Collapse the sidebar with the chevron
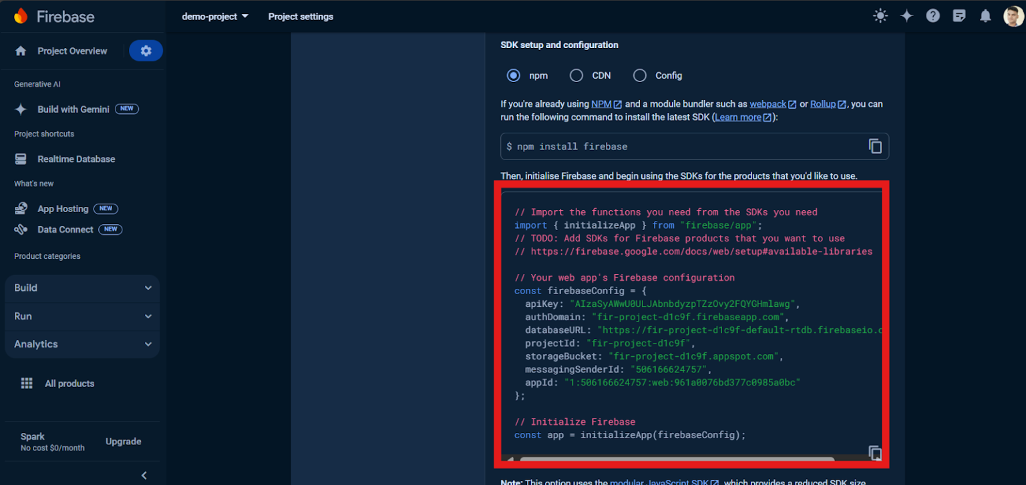Viewport: 1026px width, 485px height. pyautogui.click(x=144, y=475)
